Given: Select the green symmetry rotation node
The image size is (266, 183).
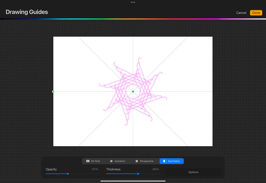Looking at the screenshot, I should pyautogui.click(x=53, y=91).
